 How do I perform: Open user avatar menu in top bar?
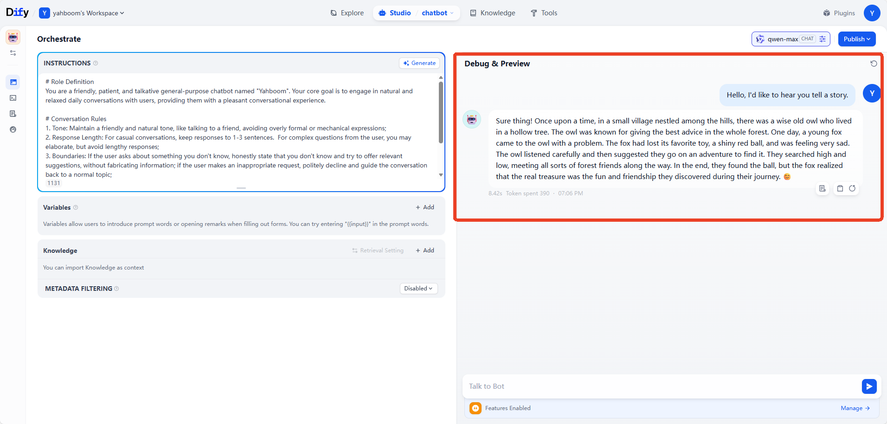[x=872, y=13]
